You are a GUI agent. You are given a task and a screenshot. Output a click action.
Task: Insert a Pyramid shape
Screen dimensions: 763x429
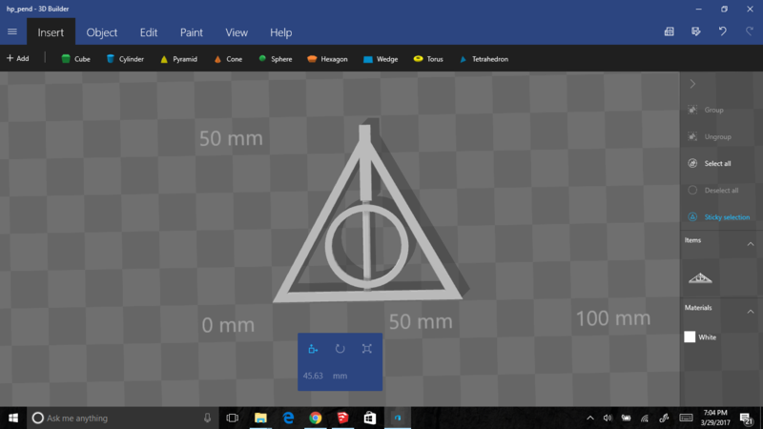click(x=178, y=59)
